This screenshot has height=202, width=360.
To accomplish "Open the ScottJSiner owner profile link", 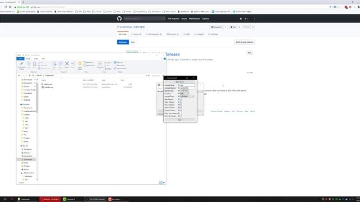I will coord(126,27).
